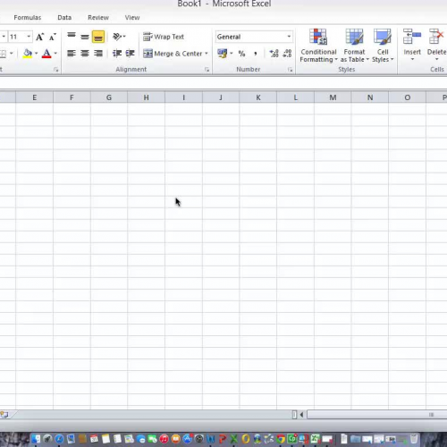Open Word blue W icon in dock
The image size is (447, 447).
coord(211,439)
